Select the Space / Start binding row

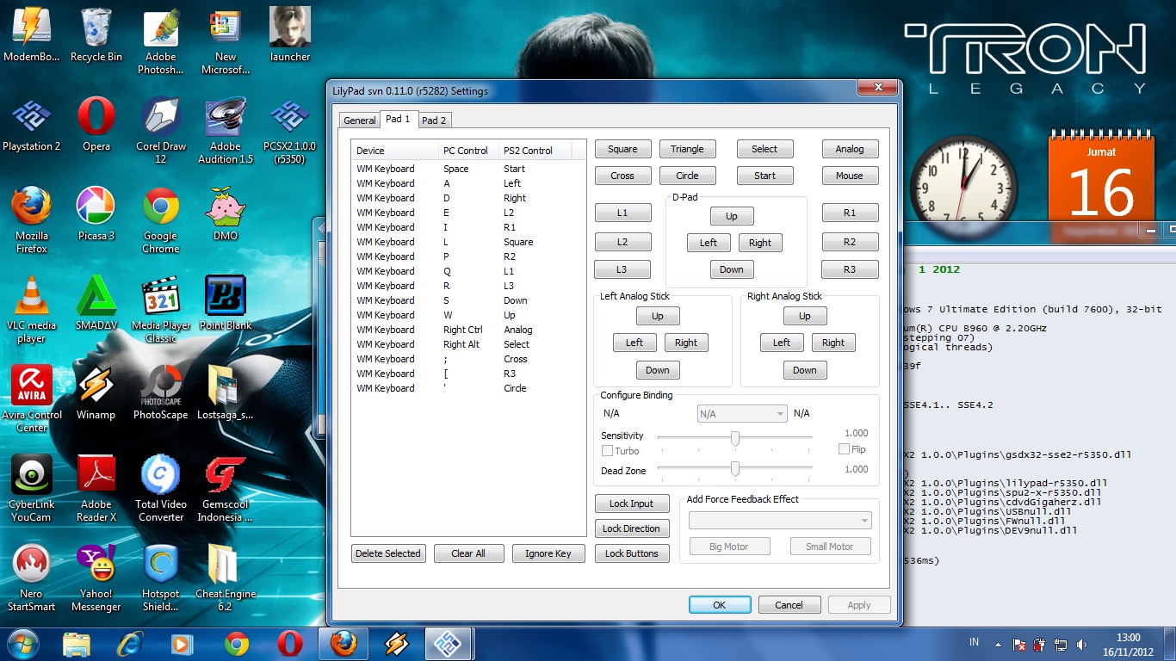click(468, 169)
